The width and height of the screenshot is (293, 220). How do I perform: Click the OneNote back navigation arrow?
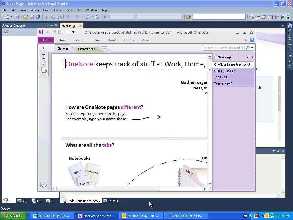48,32
